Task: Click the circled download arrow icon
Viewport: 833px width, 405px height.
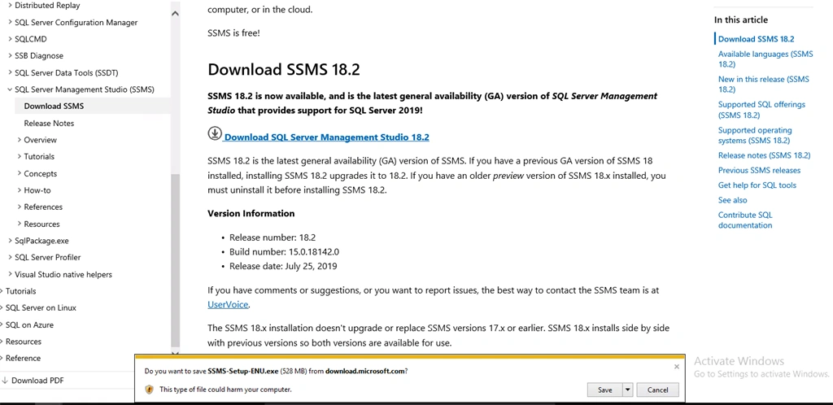Action: coord(215,133)
